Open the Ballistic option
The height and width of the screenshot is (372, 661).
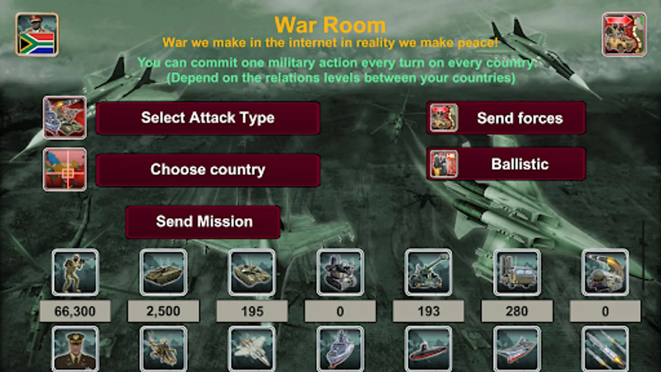coord(506,164)
